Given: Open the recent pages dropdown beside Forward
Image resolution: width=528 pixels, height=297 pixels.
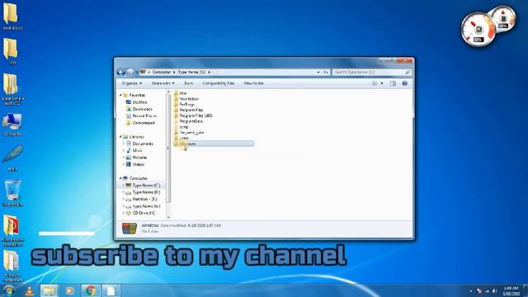Looking at the screenshot, I should click(136, 72).
